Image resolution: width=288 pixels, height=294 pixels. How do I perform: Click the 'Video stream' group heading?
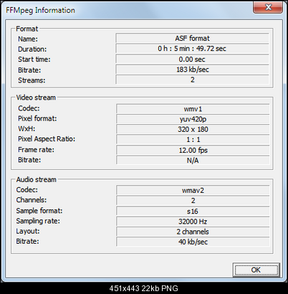[x=36, y=98]
